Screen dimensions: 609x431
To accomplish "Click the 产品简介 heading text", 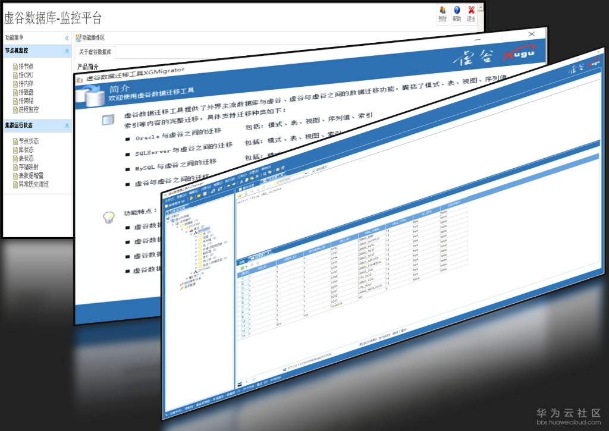I will 88,67.
